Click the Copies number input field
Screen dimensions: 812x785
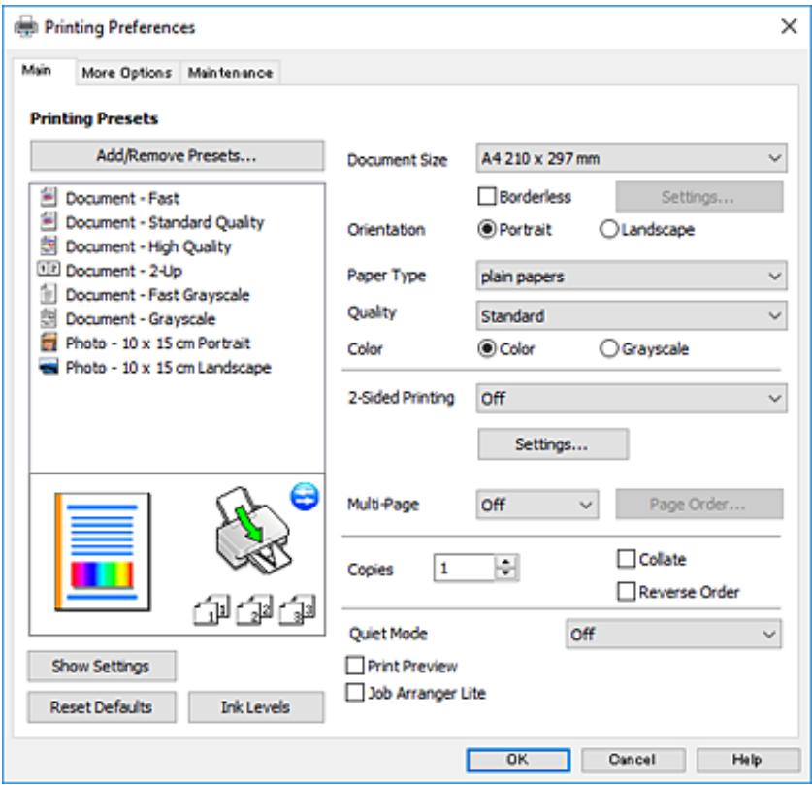point(464,568)
